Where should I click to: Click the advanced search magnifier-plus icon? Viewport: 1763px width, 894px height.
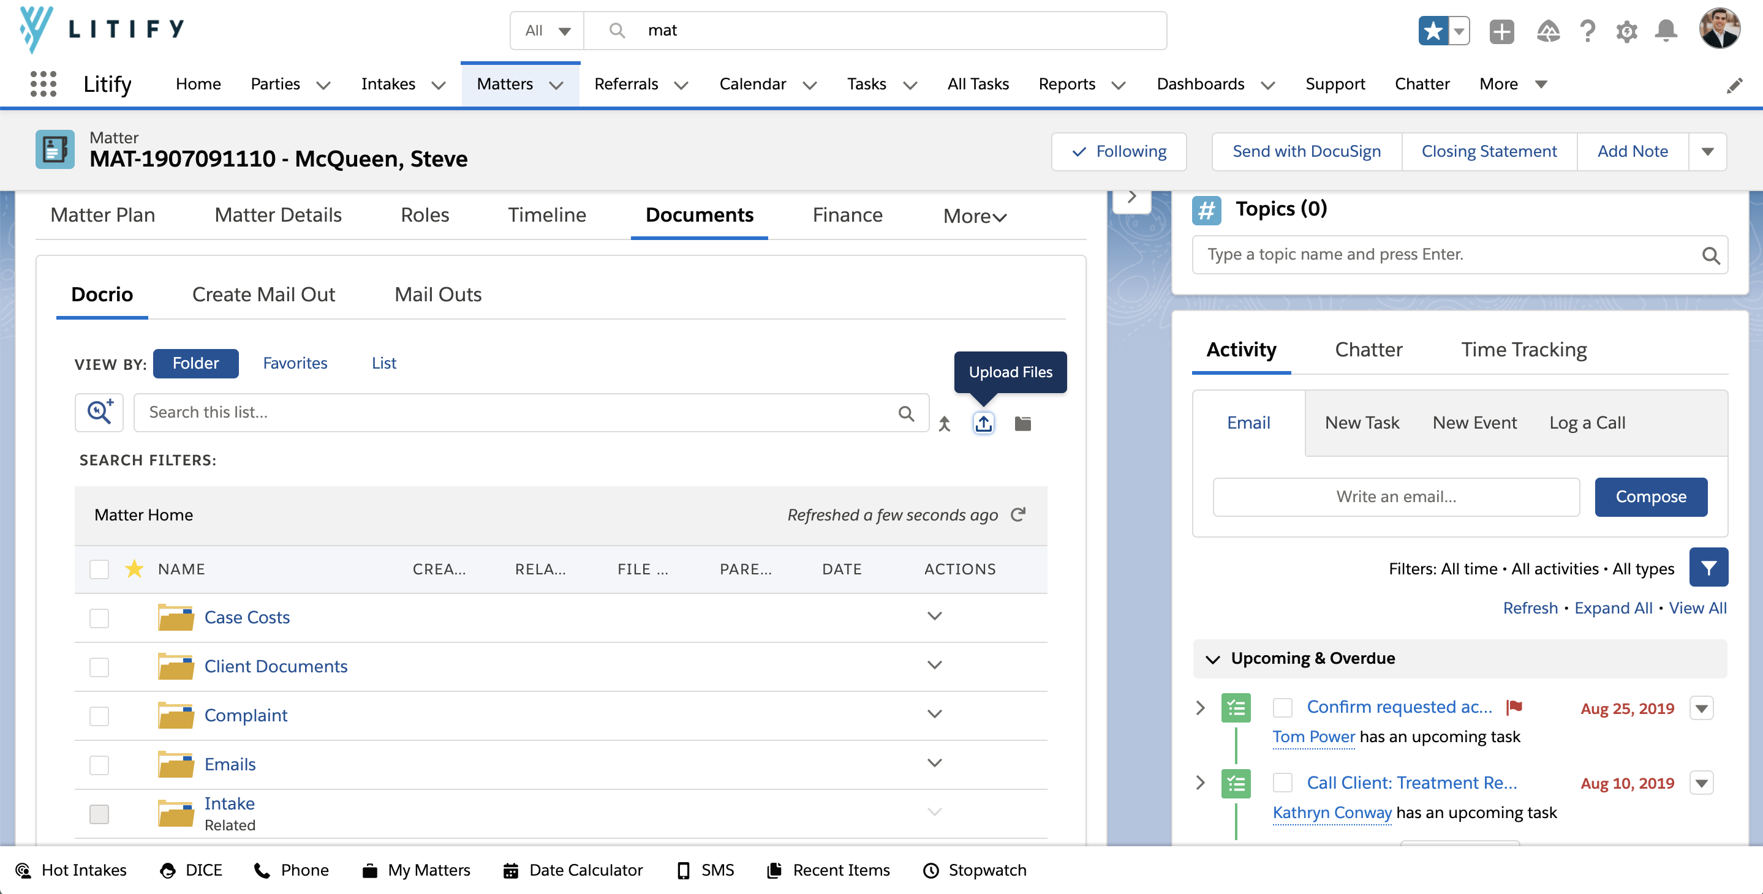pyautogui.click(x=99, y=411)
